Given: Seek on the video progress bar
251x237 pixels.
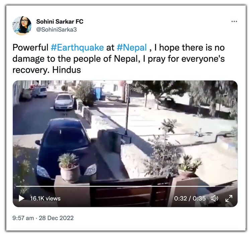Looking at the screenshot, I should coord(125,186).
